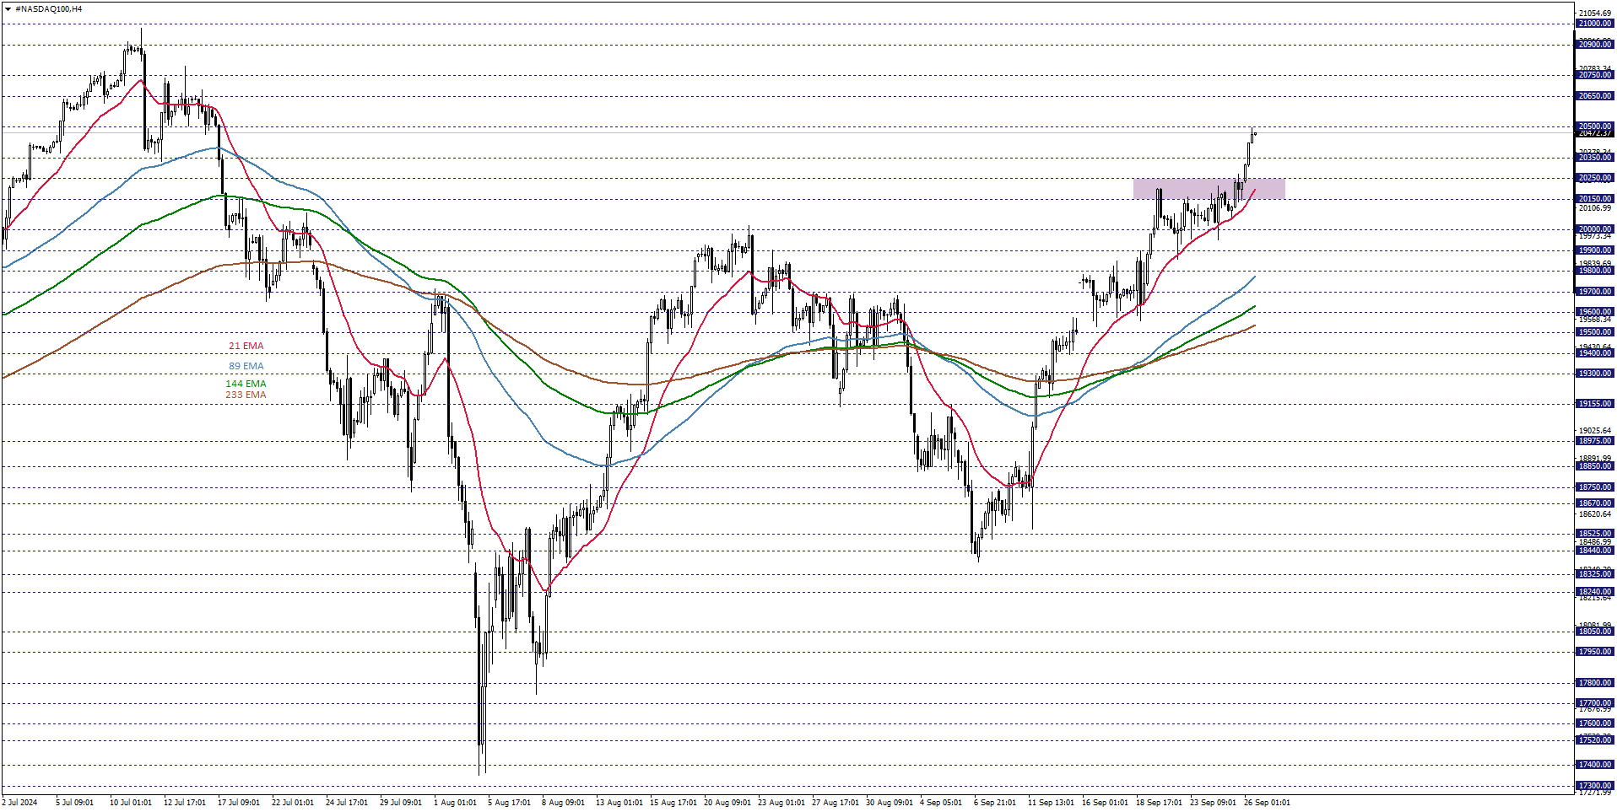Click the 18440.00 price level label

point(1595,551)
